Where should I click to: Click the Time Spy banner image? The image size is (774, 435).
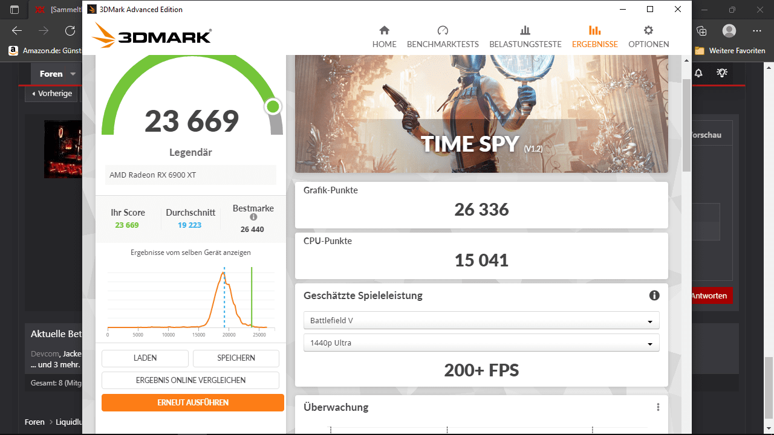(481, 114)
